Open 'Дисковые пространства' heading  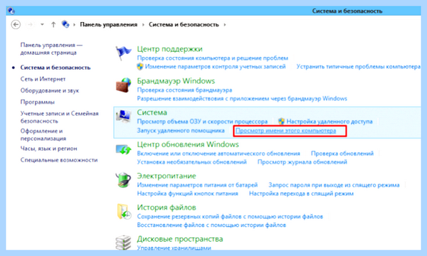pyautogui.click(x=180, y=239)
